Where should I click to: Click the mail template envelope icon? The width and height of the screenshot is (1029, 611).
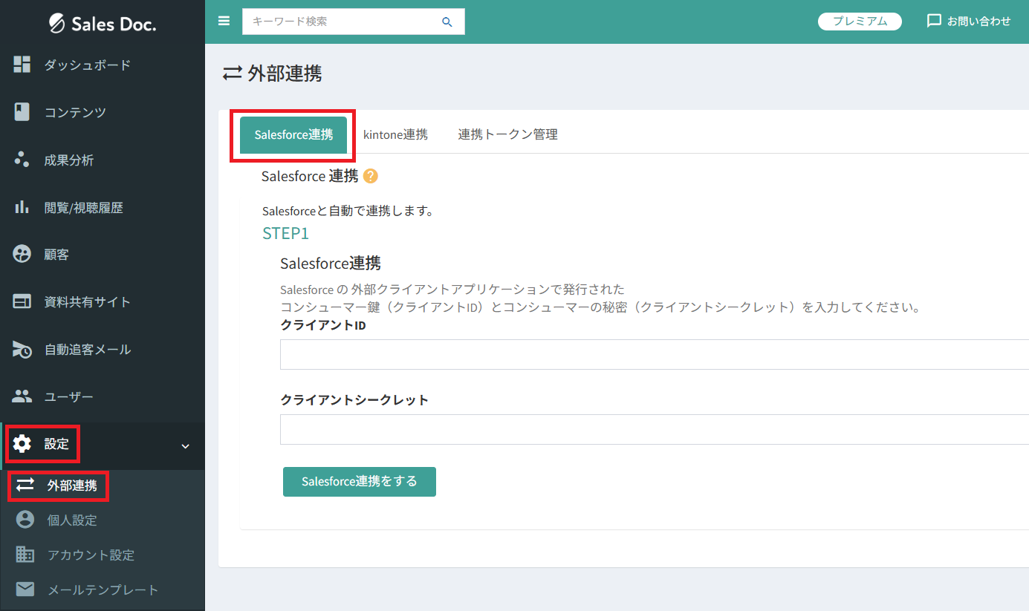[25, 589]
